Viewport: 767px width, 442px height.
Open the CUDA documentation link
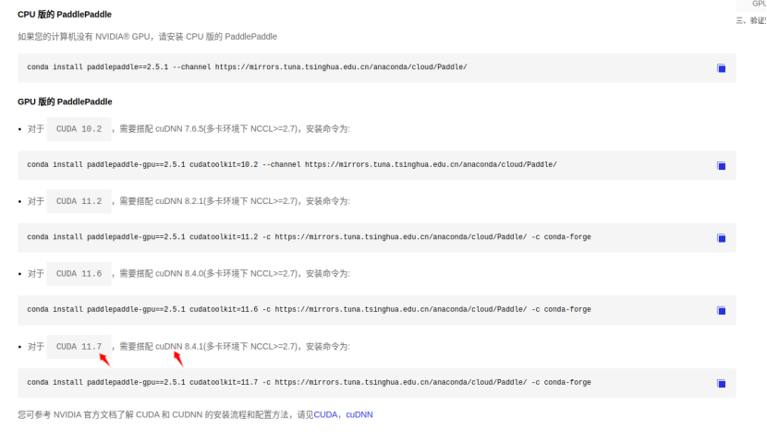point(325,414)
